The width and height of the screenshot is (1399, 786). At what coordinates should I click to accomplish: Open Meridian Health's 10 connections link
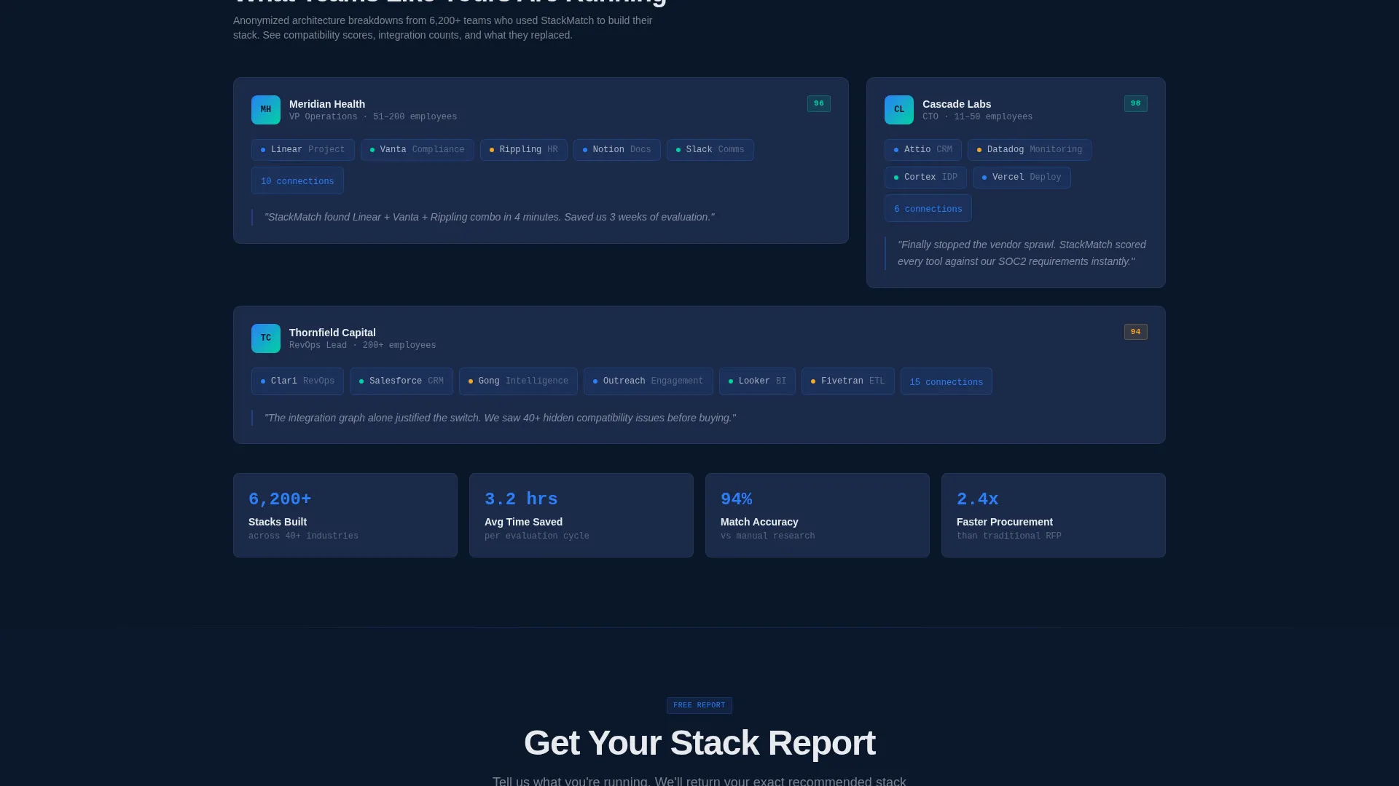297,180
